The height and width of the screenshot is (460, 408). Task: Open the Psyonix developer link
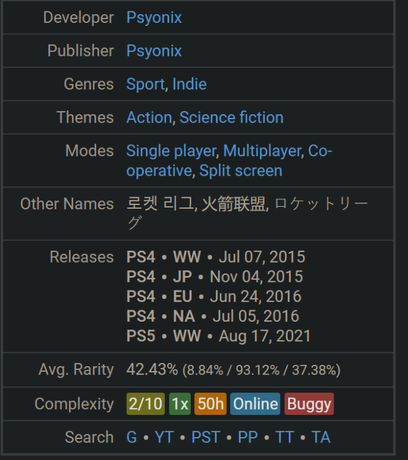point(154,18)
